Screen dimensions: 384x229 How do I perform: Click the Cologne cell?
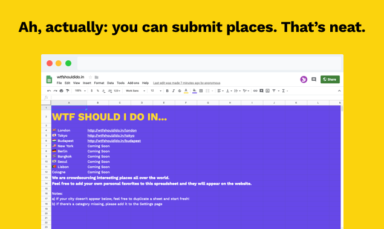(69, 172)
